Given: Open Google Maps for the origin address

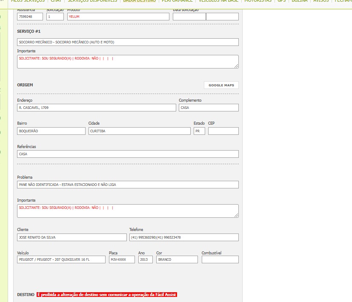Looking at the screenshot, I should pyautogui.click(x=221, y=85).
